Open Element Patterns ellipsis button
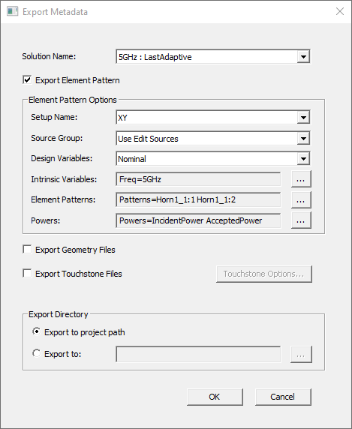352x429 pixels. coord(301,200)
